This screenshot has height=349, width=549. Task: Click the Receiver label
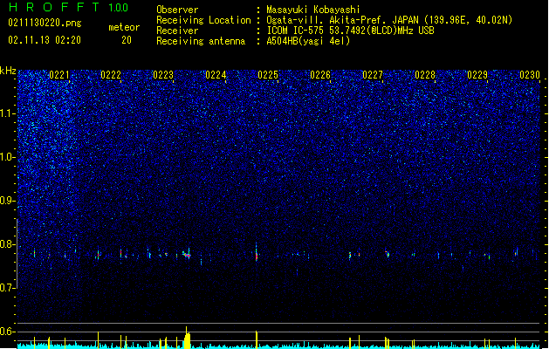pyautogui.click(x=177, y=31)
